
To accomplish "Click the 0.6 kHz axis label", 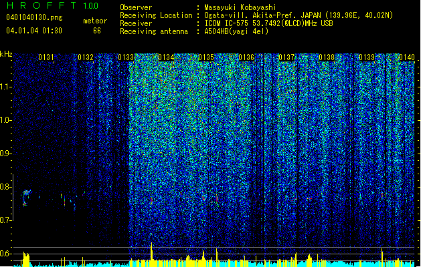I will coord(5,254).
